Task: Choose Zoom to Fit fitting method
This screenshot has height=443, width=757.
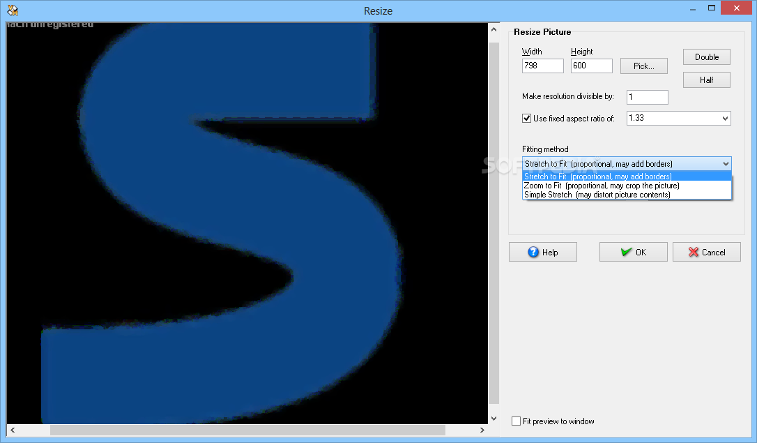Action: 627,186
